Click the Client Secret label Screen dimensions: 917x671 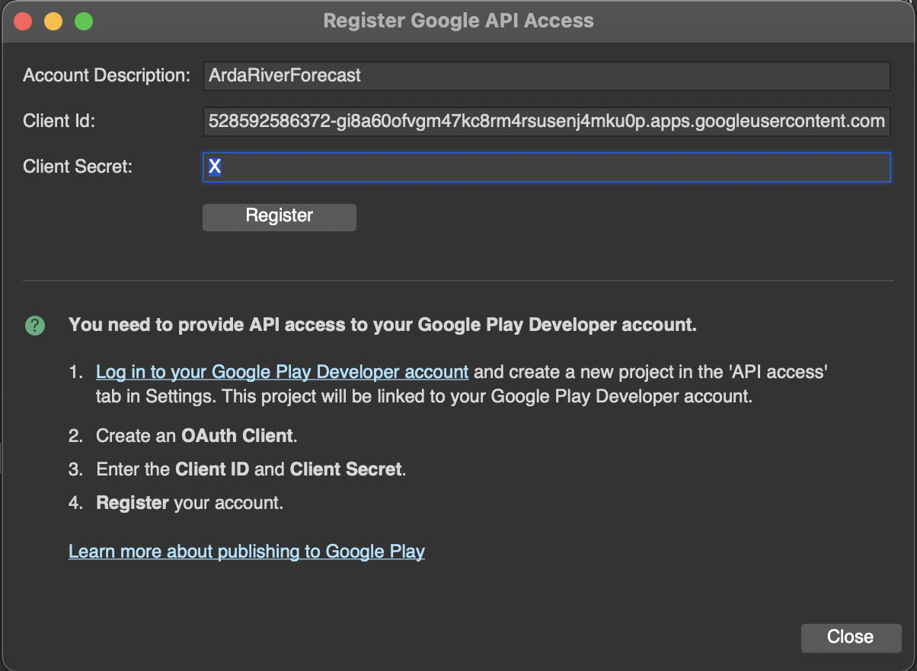click(x=78, y=167)
